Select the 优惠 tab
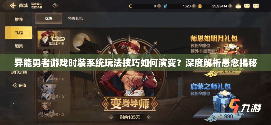The height and width of the screenshot is (125, 271). coord(49,18)
